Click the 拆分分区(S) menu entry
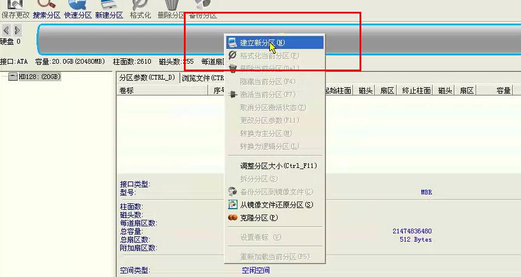 tap(275, 179)
